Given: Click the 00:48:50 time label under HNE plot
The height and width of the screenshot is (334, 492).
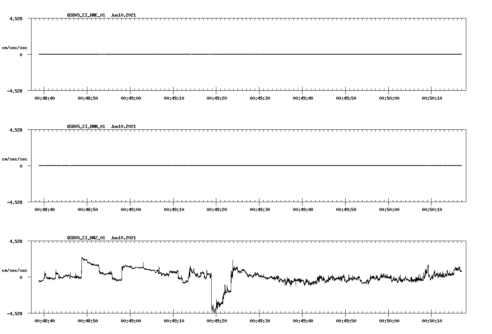Looking at the screenshot, I should (x=88, y=98).
